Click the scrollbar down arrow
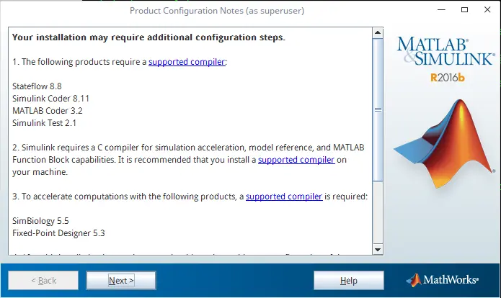This screenshot has width=501, height=298. click(378, 250)
